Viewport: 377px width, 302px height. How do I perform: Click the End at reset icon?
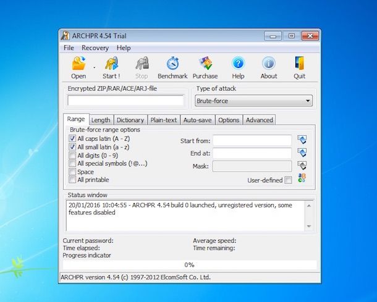[302, 153]
